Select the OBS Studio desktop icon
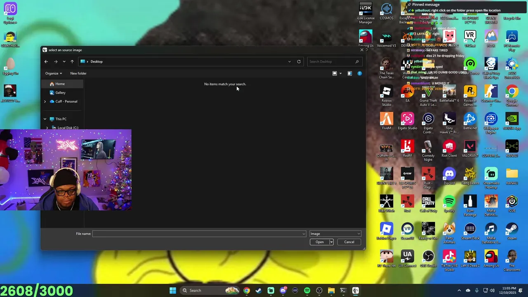The width and height of the screenshot is (528, 297). (428, 259)
